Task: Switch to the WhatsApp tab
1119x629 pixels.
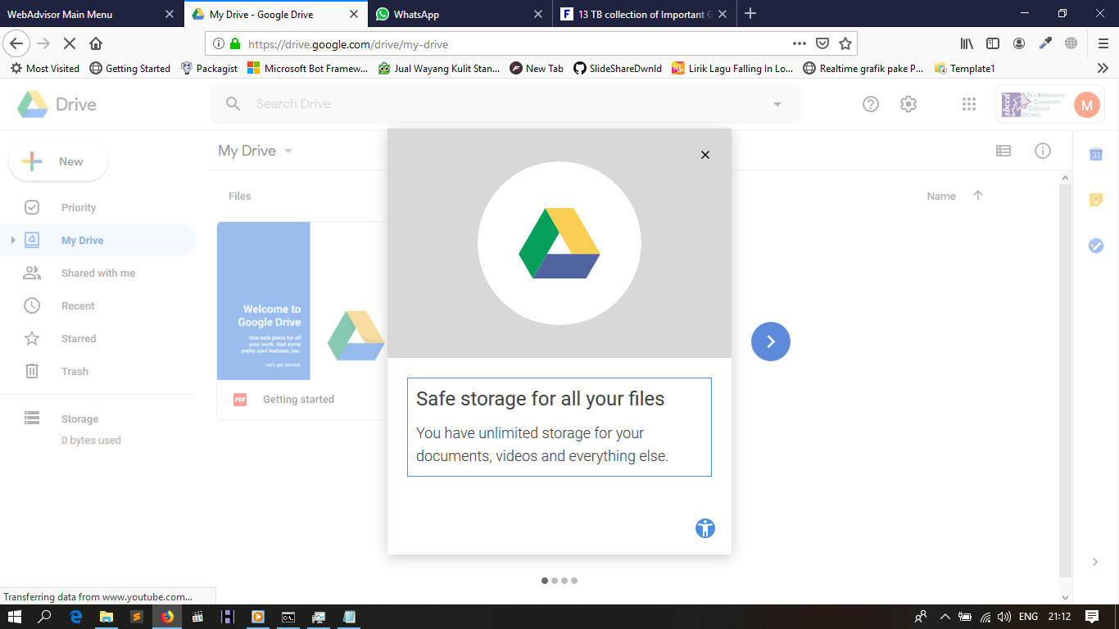Action: coord(459,14)
